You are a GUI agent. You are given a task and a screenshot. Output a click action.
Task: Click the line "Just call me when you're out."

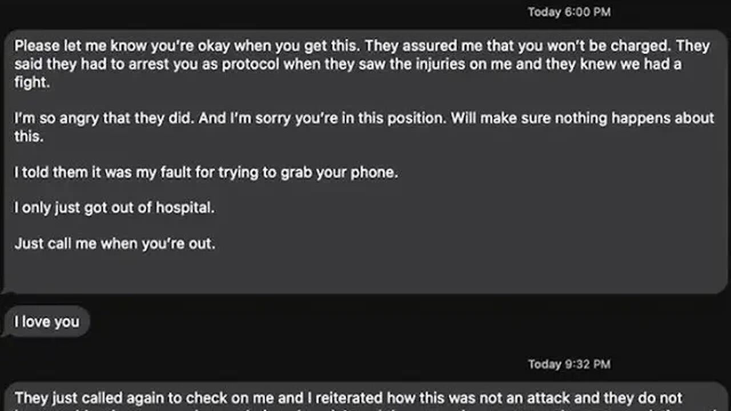[x=115, y=244]
